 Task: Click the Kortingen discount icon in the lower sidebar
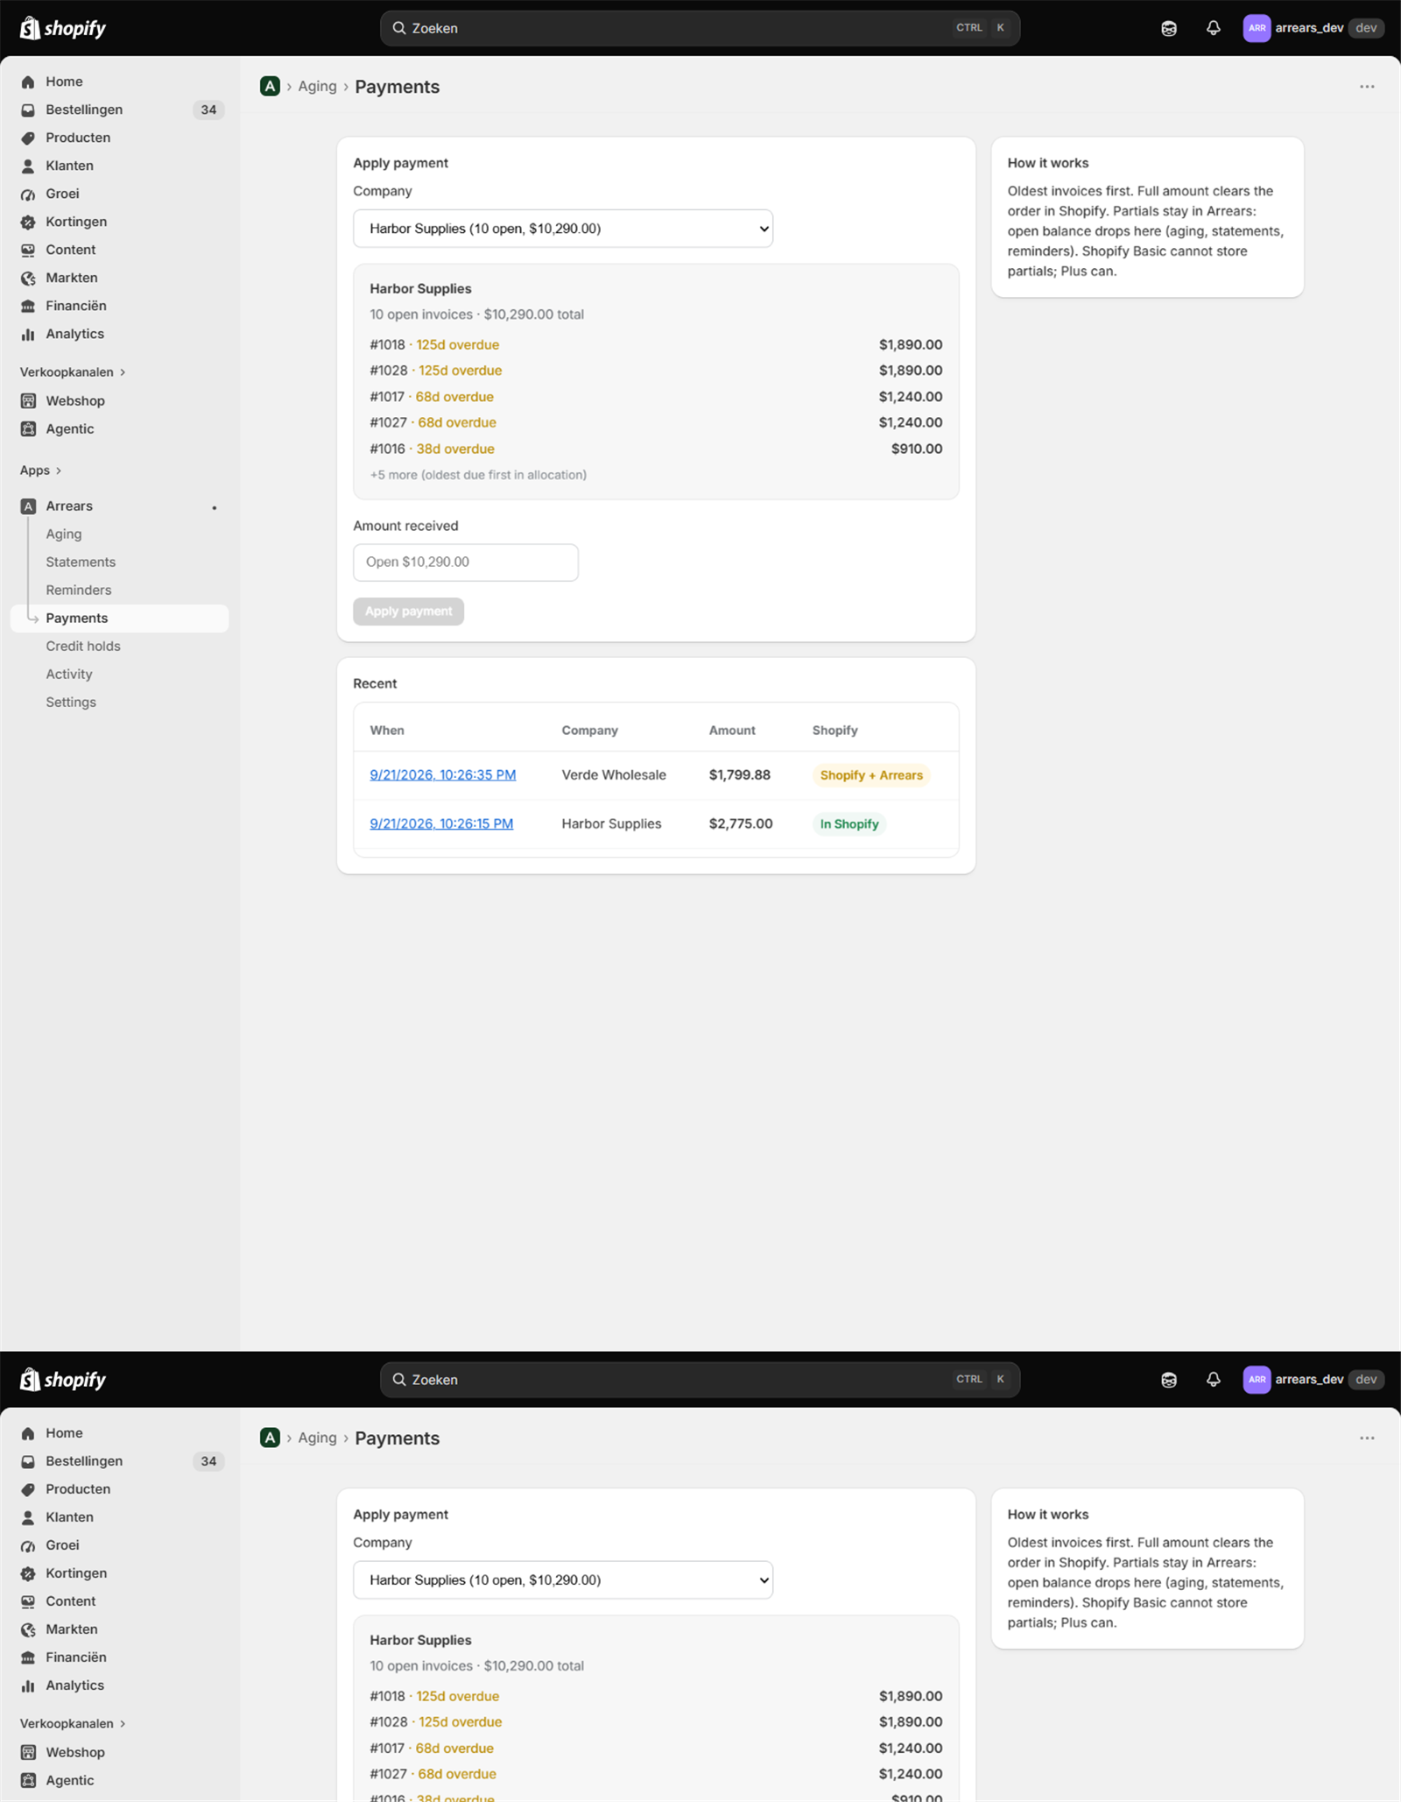click(28, 1573)
